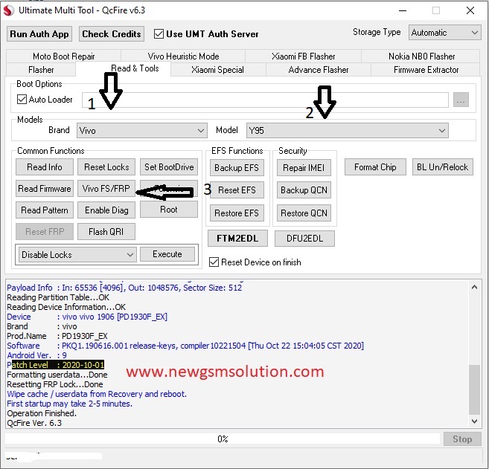
Task: Click the log panel scrollbar thumb
Action: click(474, 389)
